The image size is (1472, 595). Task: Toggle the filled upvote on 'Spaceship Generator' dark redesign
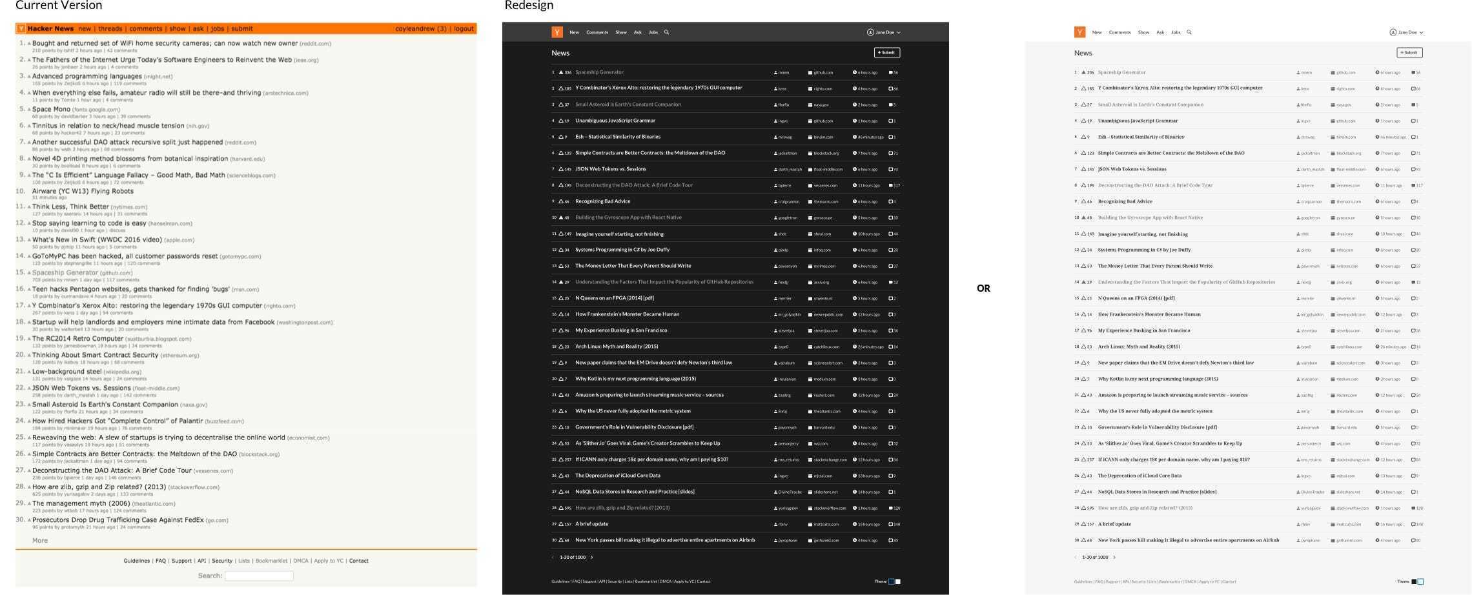pyautogui.click(x=561, y=72)
